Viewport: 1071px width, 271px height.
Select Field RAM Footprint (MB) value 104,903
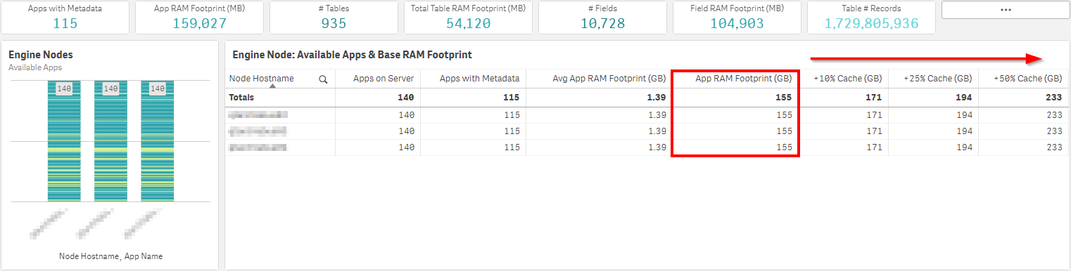(737, 23)
